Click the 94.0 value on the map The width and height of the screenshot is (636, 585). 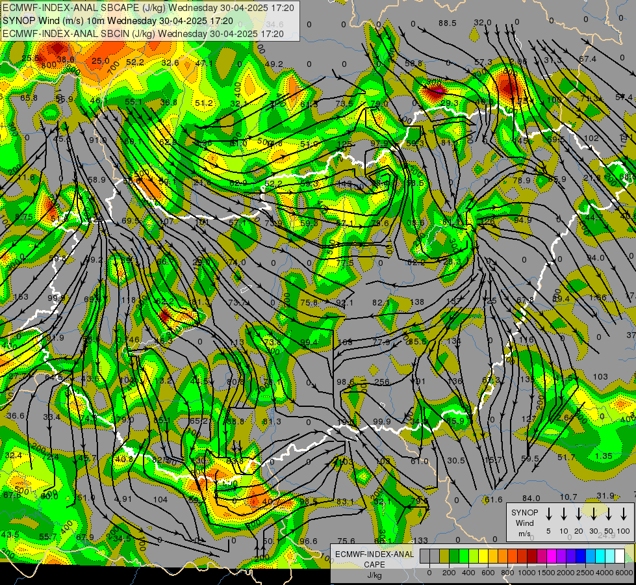point(596,258)
